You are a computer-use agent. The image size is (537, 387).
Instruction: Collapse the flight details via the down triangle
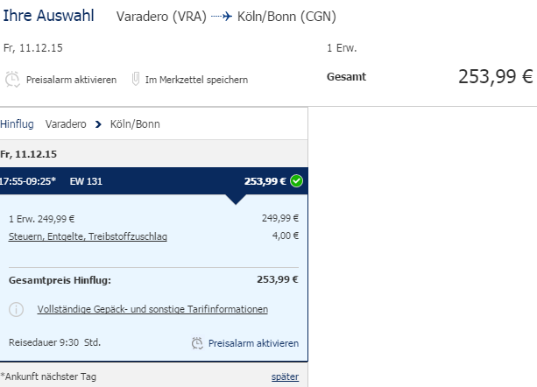coord(236,200)
